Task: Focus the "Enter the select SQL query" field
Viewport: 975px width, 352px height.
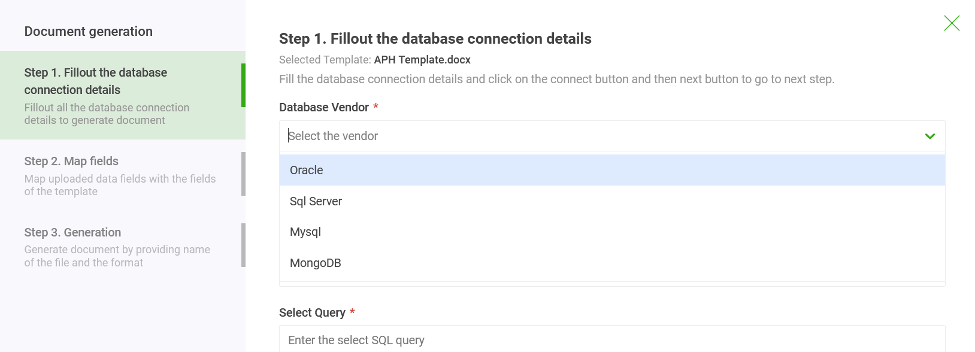Action: coord(611,340)
